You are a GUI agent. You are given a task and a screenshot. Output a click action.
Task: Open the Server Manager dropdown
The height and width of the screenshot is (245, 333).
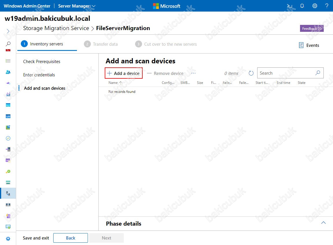(x=77, y=6)
